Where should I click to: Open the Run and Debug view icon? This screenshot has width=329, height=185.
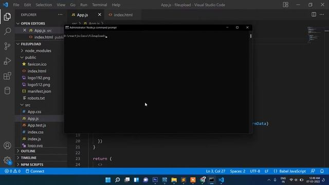7,61
